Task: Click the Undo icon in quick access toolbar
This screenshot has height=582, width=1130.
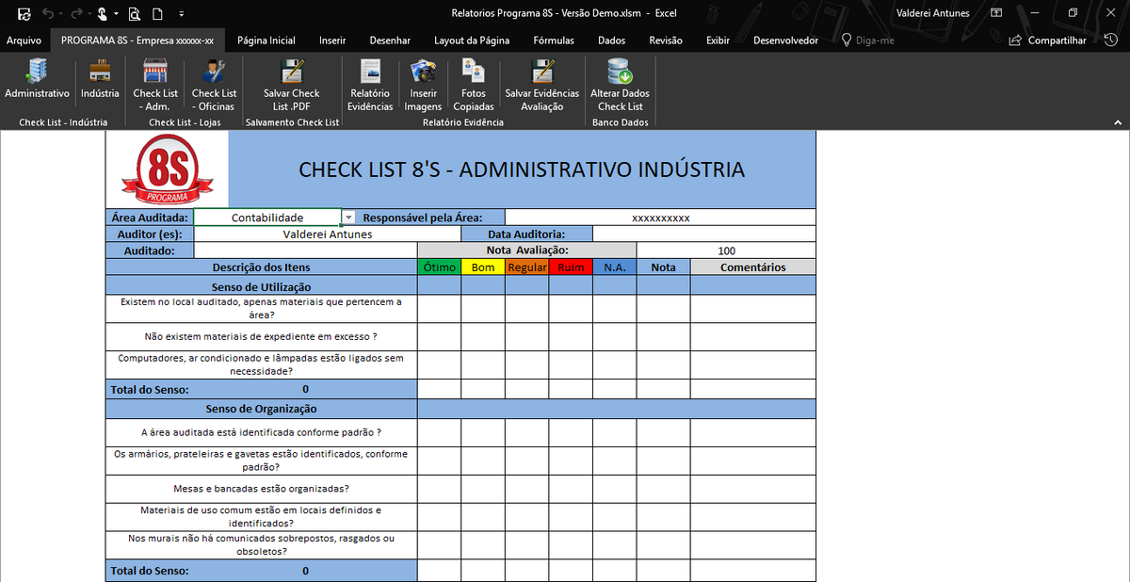Action: point(49,14)
